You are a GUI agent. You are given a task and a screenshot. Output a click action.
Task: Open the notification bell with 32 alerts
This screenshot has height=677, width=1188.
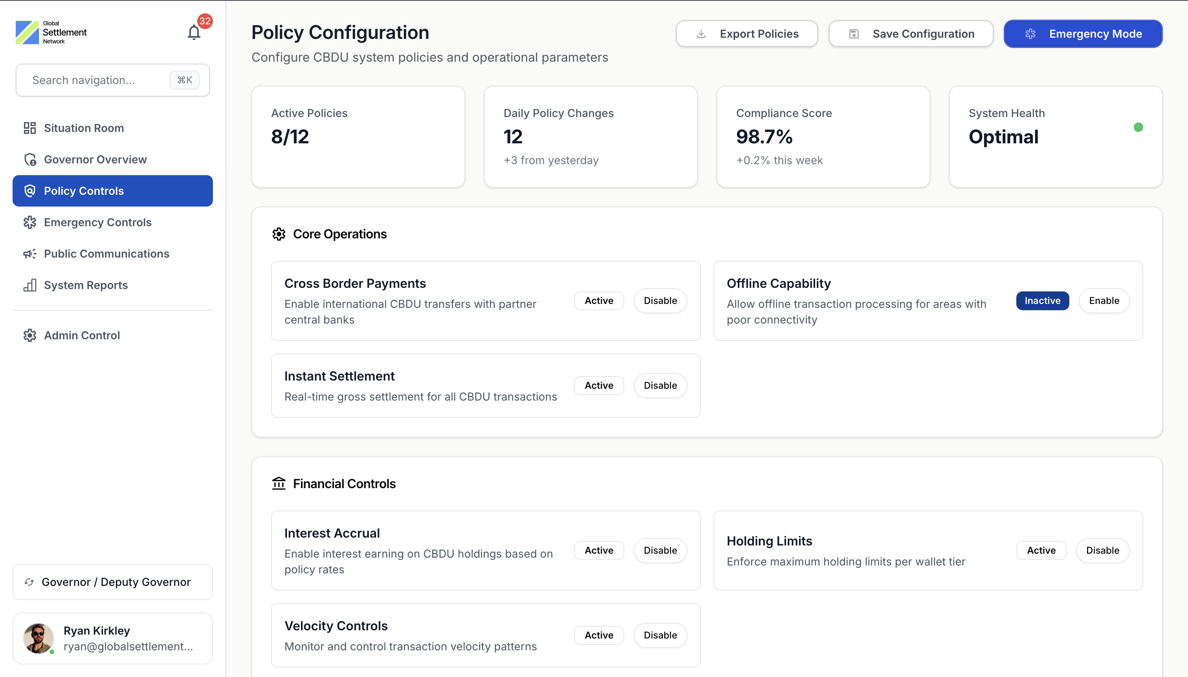pyautogui.click(x=194, y=32)
